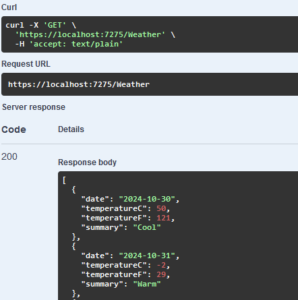Select the localhost:7275/Weather URL in curl block

click(x=90, y=34)
